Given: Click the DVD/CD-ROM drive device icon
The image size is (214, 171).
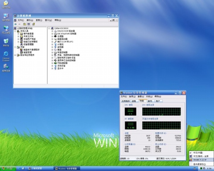Looking at the screenshot, I should click(55, 31).
